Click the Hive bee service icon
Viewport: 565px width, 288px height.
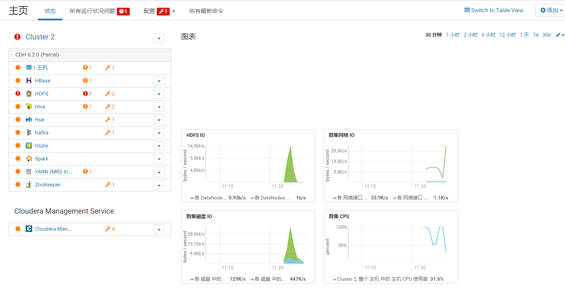pyautogui.click(x=29, y=106)
